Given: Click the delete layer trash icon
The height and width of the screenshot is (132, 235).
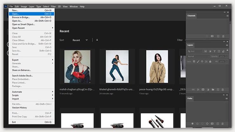Looking at the screenshot, I should (x=223, y=89).
